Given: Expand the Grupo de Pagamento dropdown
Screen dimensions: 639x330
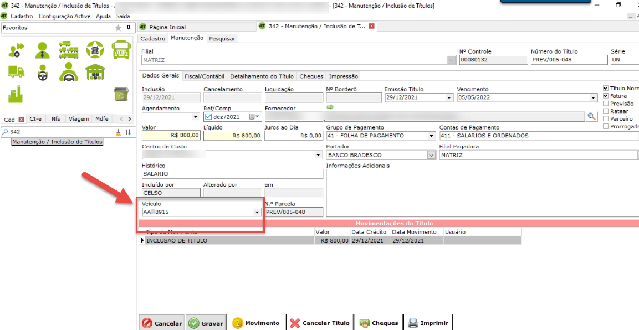Looking at the screenshot, I should click(x=431, y=136).
